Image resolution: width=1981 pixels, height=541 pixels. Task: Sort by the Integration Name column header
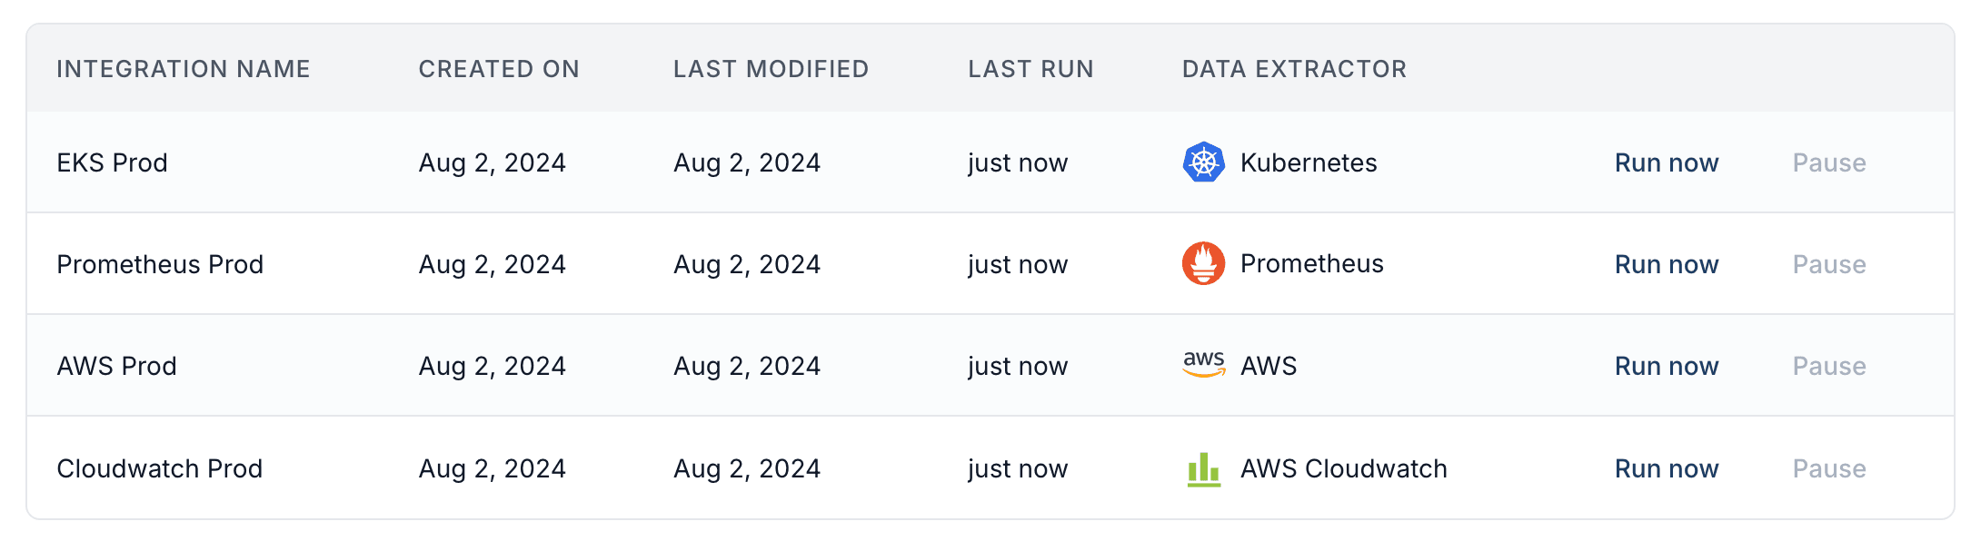pyautogui.click(x=184, y=69)
